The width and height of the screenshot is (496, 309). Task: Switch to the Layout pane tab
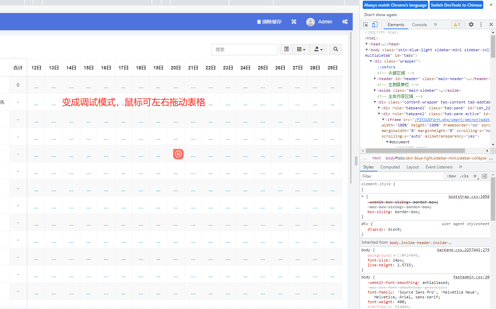[x=413, y=167]
